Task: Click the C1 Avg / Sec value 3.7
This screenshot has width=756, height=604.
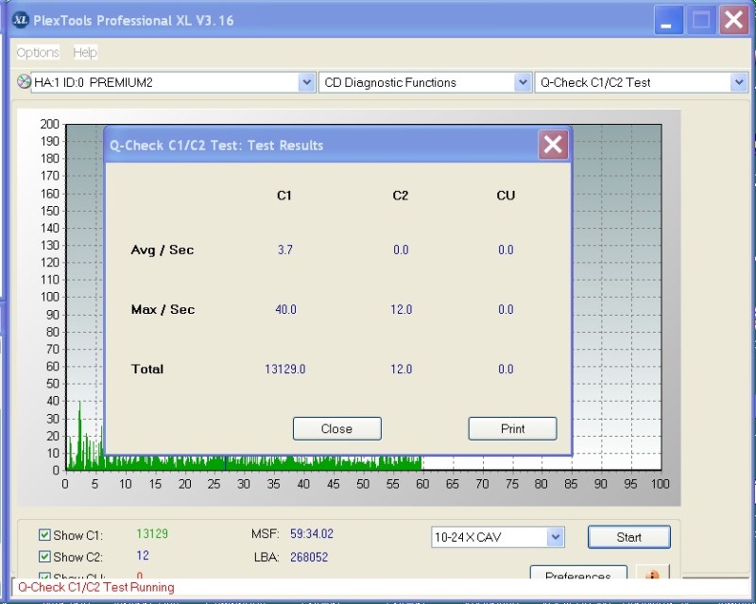Action: [285, 250]
